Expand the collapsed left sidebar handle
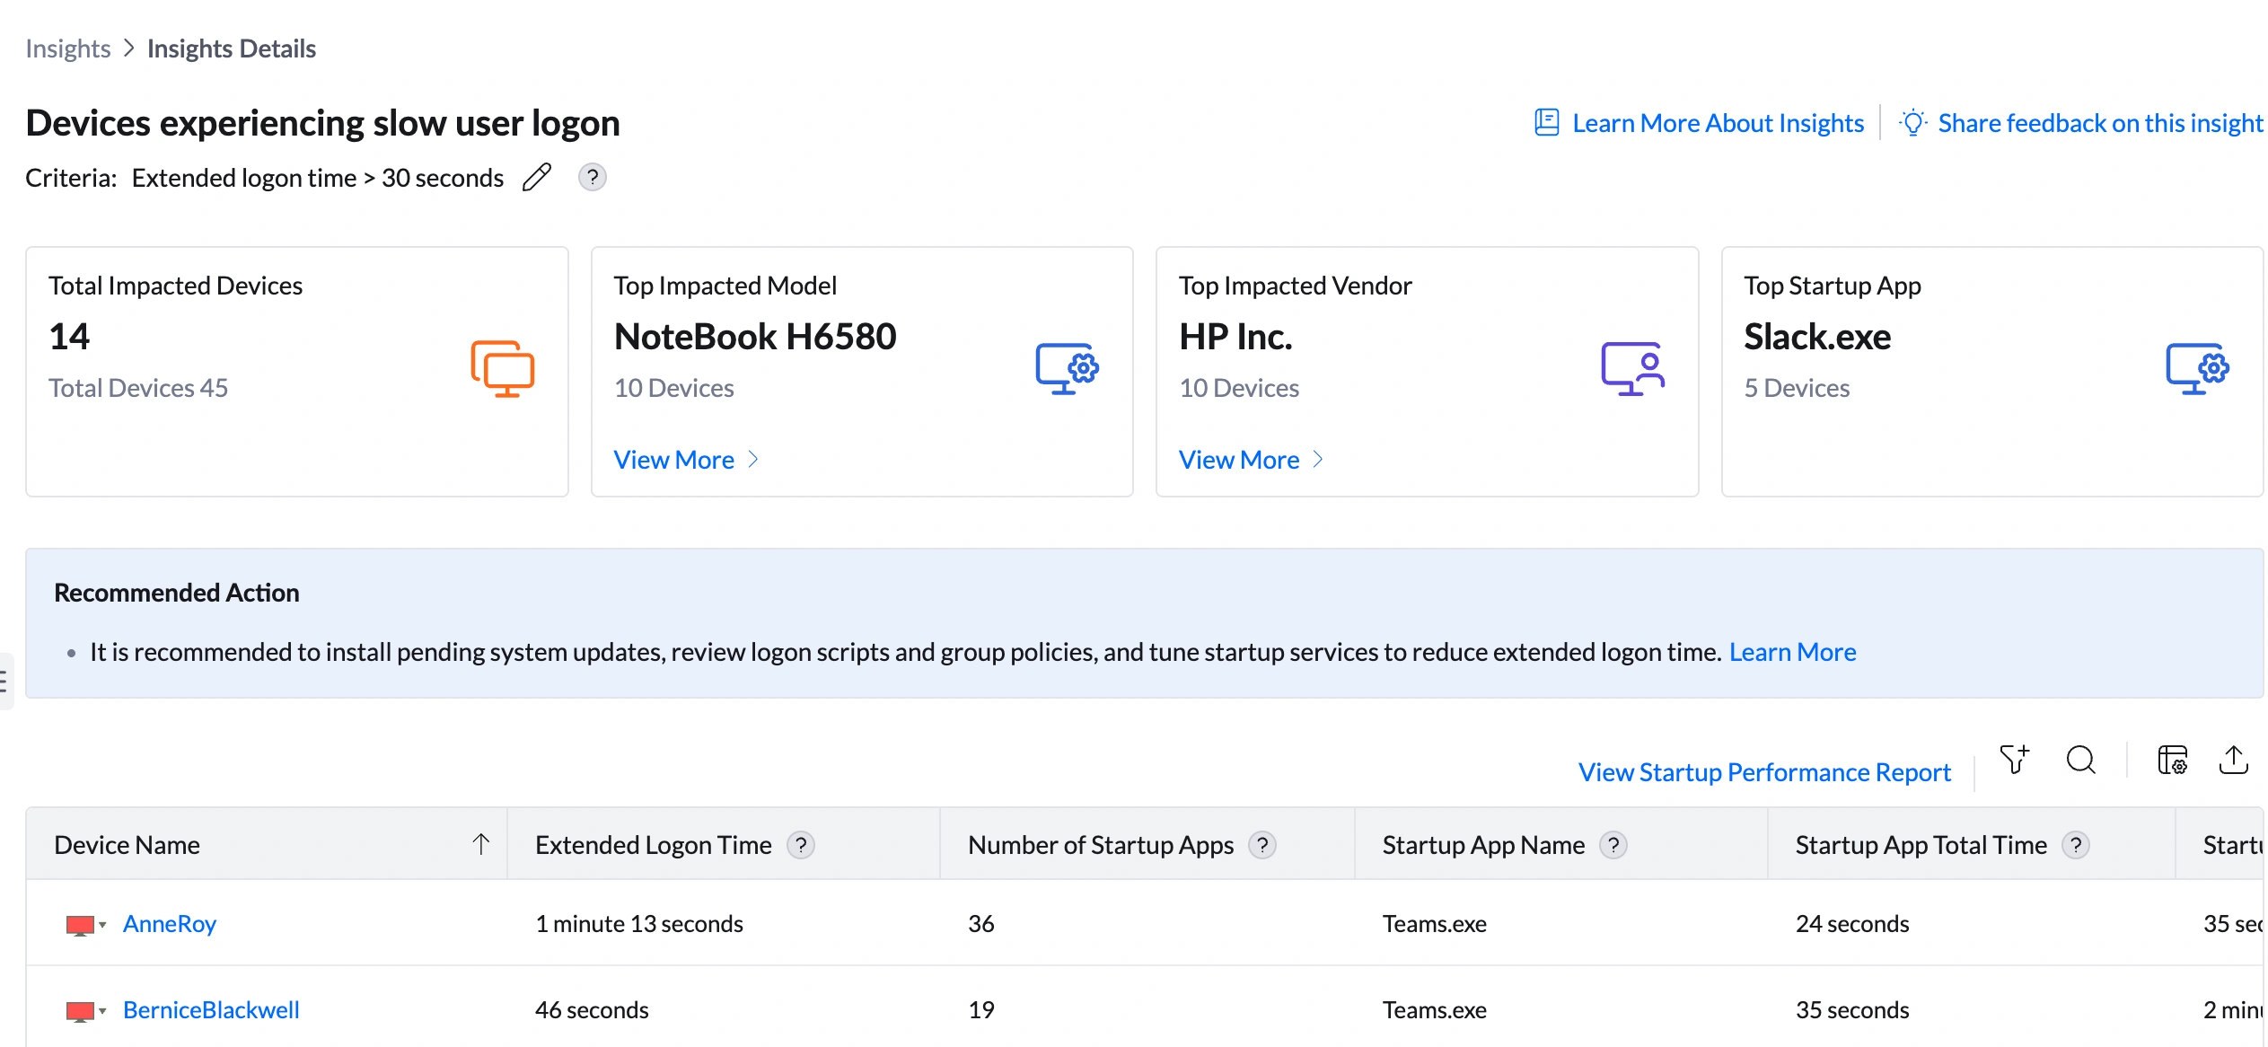The height and width of the screenshot is (1047, 2268). click(x=5, y=682)
